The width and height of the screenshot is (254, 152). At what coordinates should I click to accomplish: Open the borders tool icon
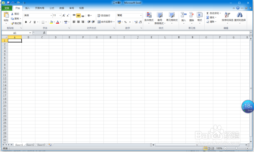(x=43, y=22)
